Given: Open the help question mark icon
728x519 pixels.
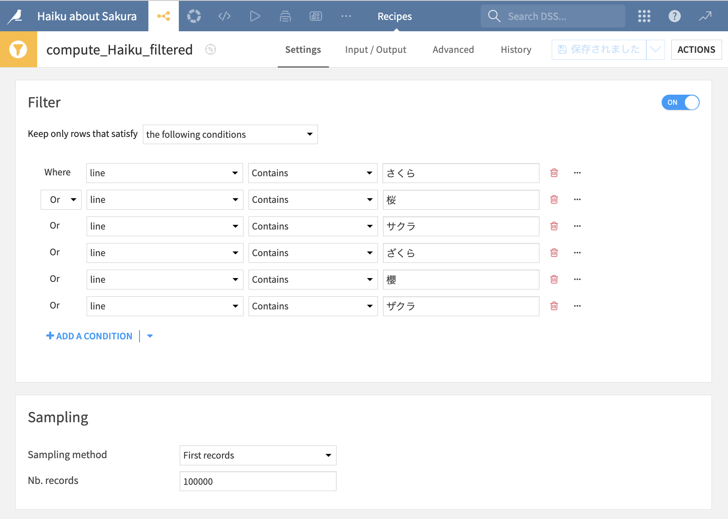Looking at the screenshot, I should [675, 16].
